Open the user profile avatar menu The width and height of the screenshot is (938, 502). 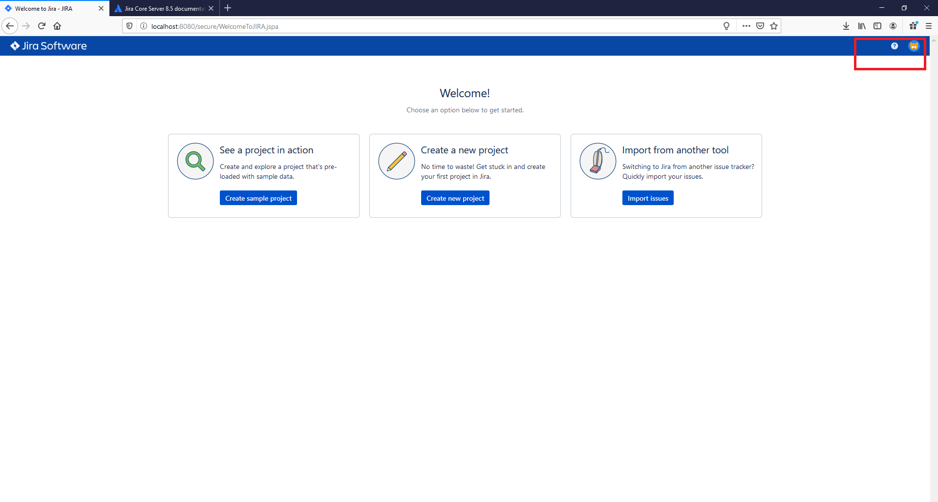pos(914,46)
